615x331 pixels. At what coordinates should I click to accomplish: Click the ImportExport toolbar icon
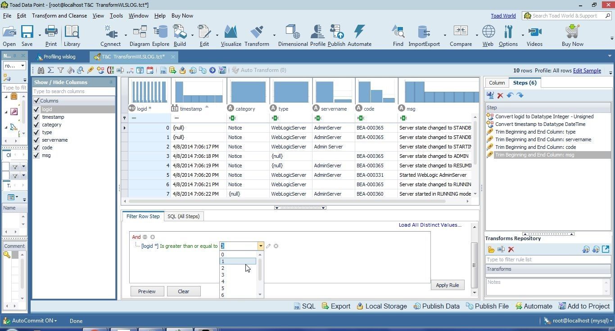tap(424, 36)
